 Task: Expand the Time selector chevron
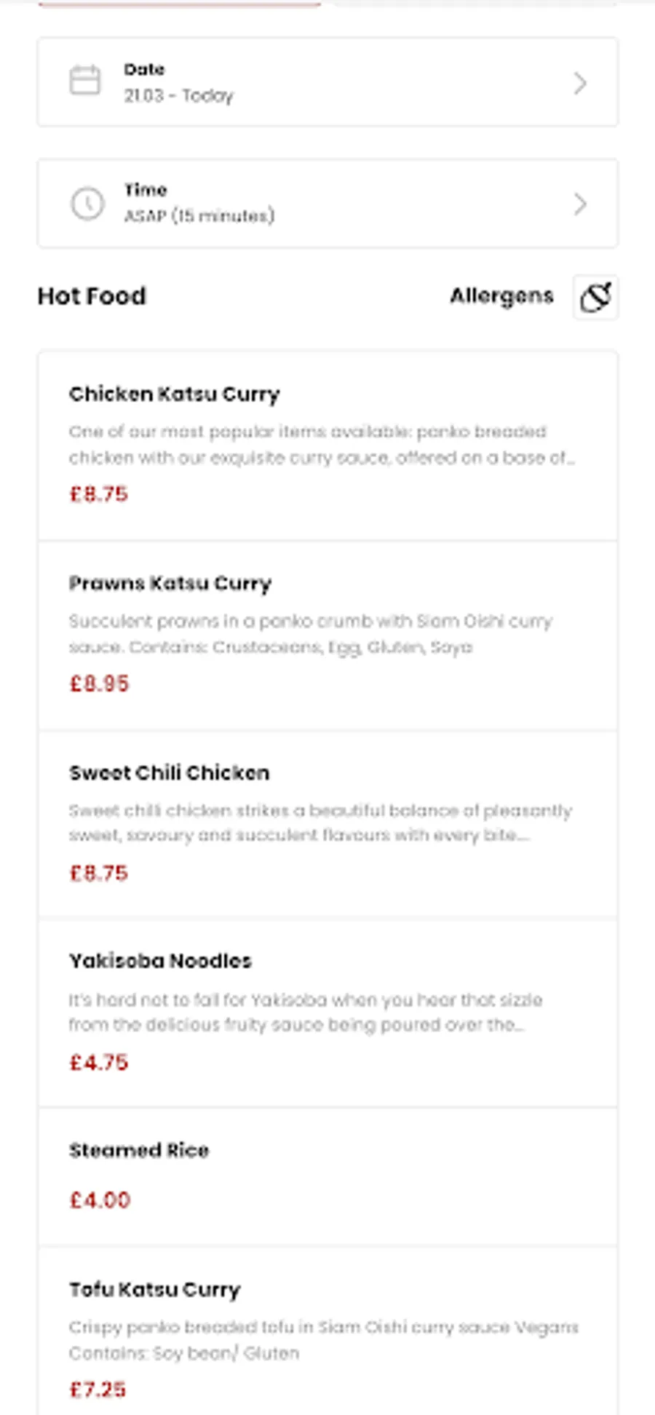point(580,204)
